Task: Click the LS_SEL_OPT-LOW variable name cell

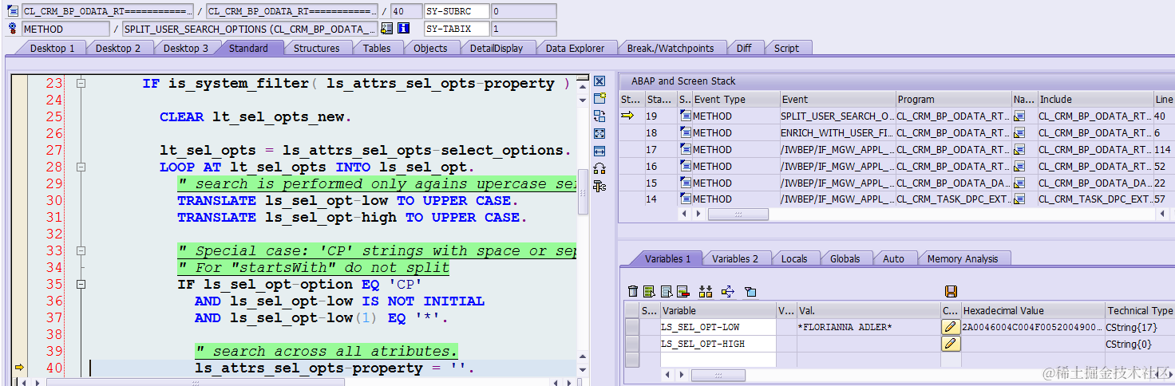Action: point(718,327)
